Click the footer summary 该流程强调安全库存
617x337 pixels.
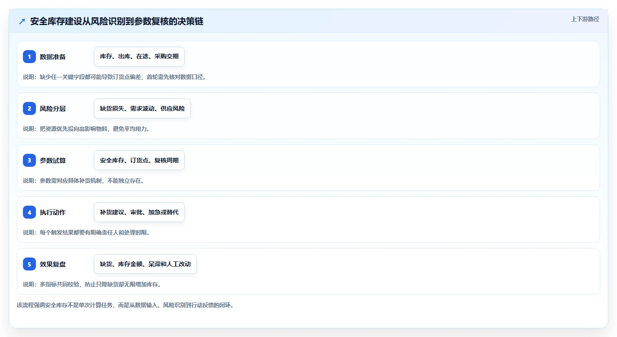pos(125,305)
